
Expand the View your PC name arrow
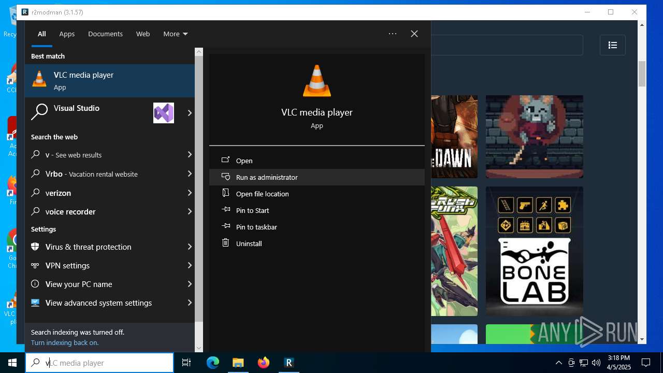[190, 284]
